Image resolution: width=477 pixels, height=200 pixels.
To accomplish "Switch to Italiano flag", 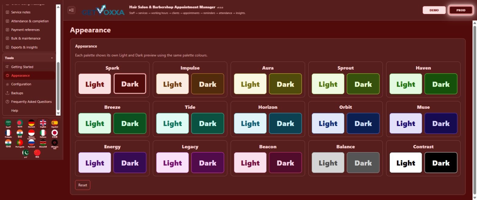I will pos(43,134).
